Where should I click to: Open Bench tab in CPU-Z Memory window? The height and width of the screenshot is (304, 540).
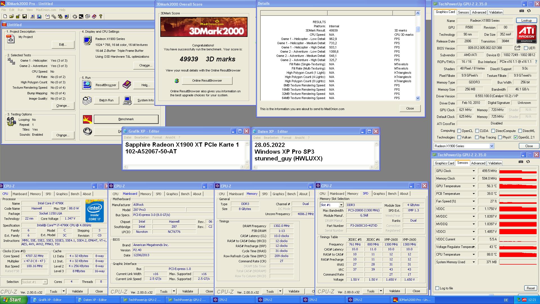(x=291, y=194)
